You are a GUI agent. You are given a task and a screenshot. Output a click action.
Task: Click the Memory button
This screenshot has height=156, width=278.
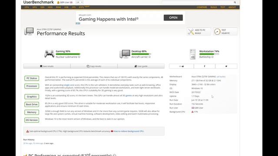(x=32, y=112)
